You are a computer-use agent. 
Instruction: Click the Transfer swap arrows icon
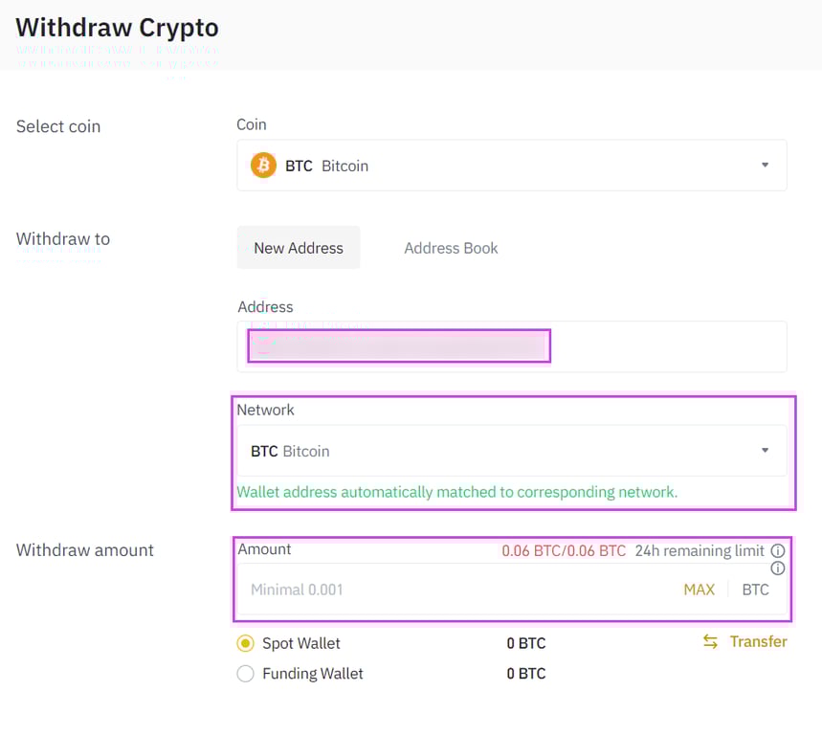[710, 641]
